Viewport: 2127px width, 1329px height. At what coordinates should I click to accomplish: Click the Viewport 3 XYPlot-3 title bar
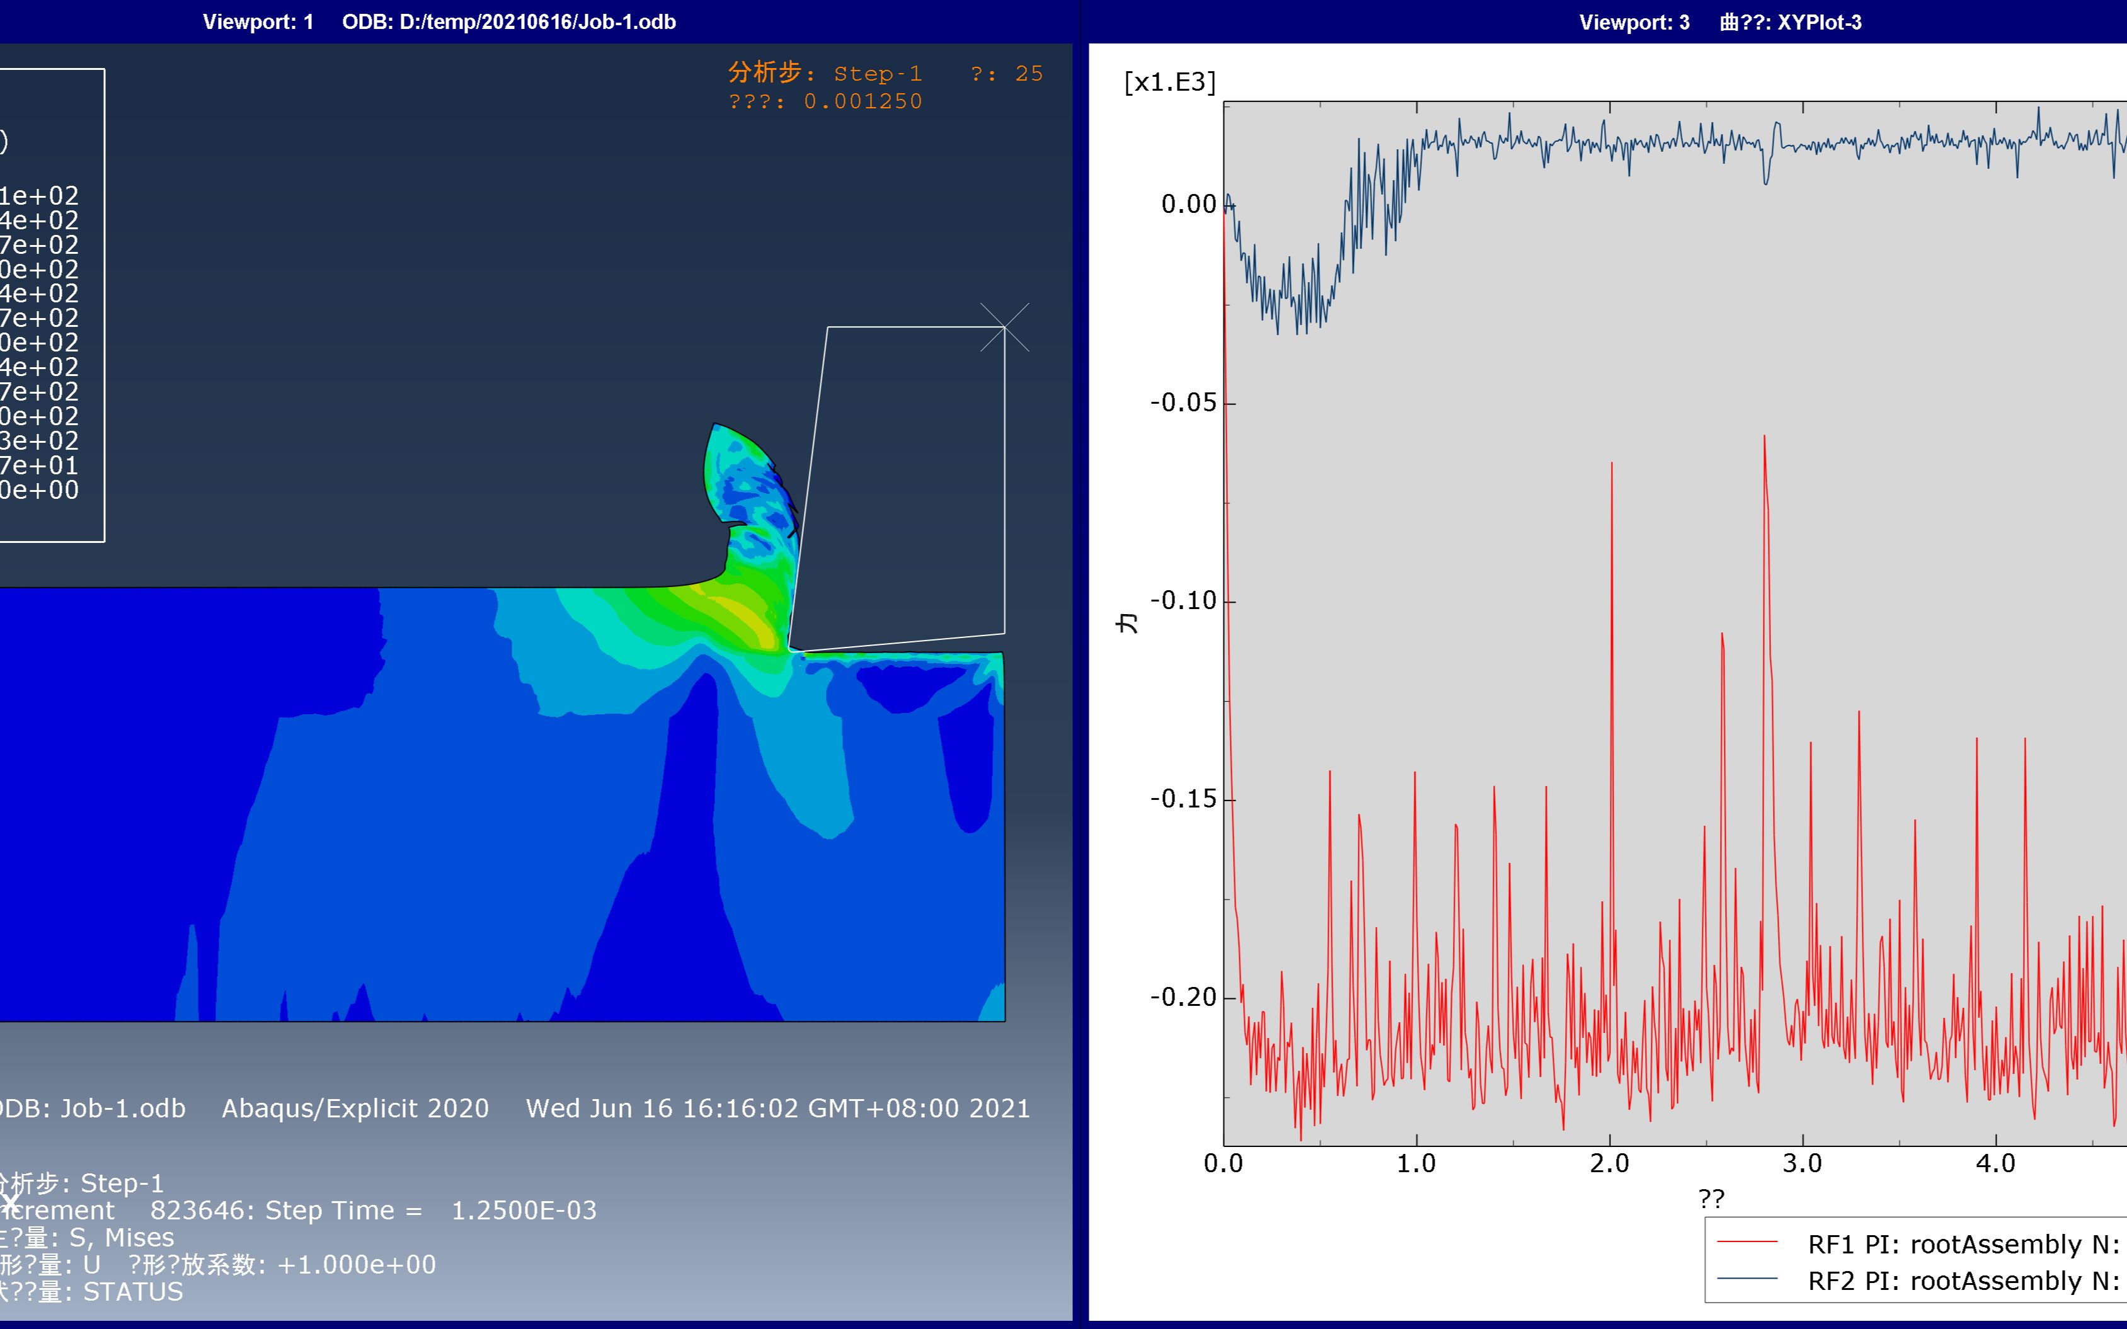click(1719, 22)
